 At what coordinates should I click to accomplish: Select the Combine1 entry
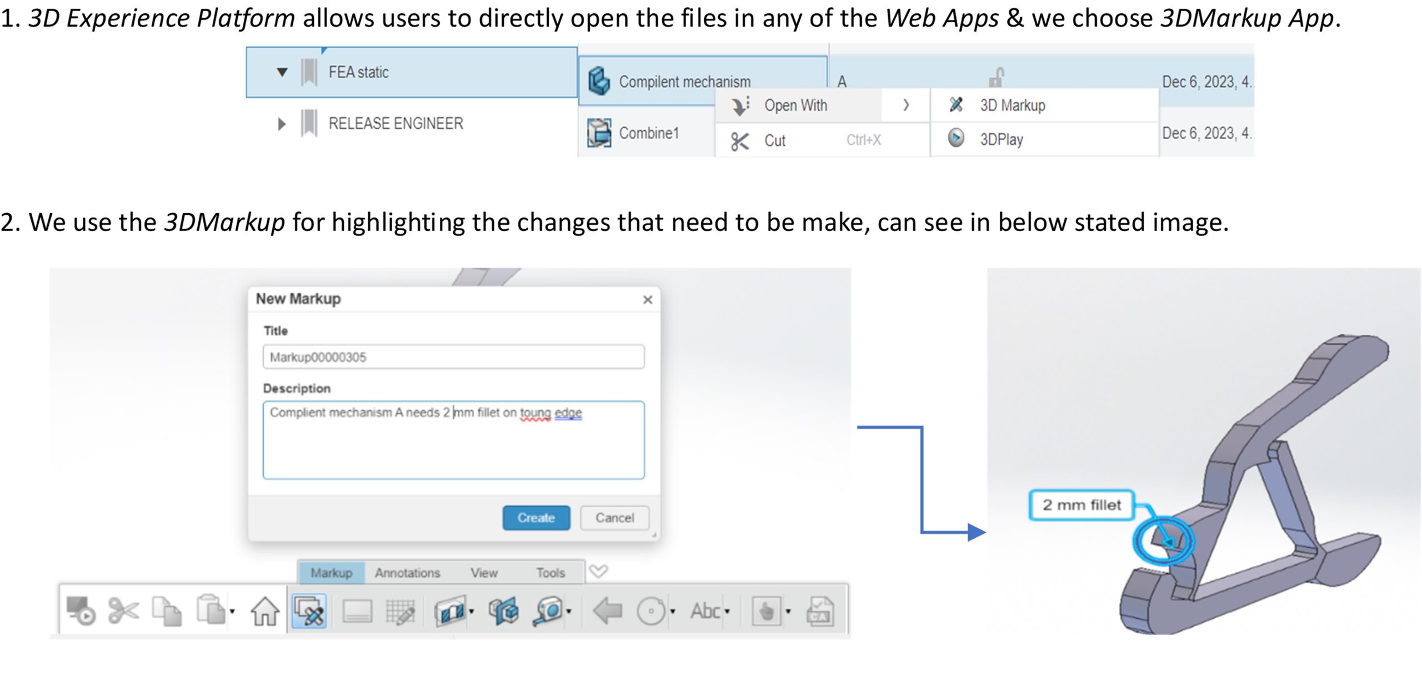tap(649, 133)
